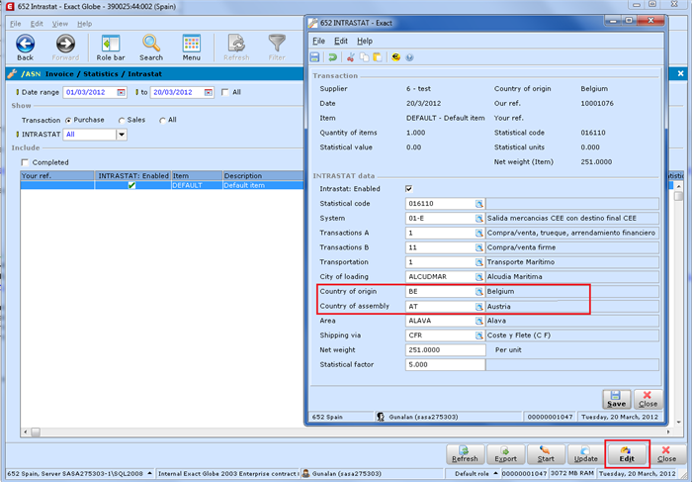Open lookup for Transactions B field
The width and height of the screenshot is (692, 482).
(x=479, y=247)
